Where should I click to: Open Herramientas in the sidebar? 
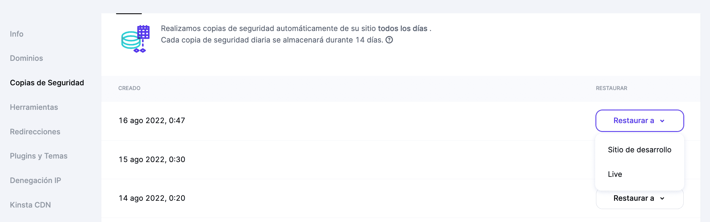coord(34,107)
